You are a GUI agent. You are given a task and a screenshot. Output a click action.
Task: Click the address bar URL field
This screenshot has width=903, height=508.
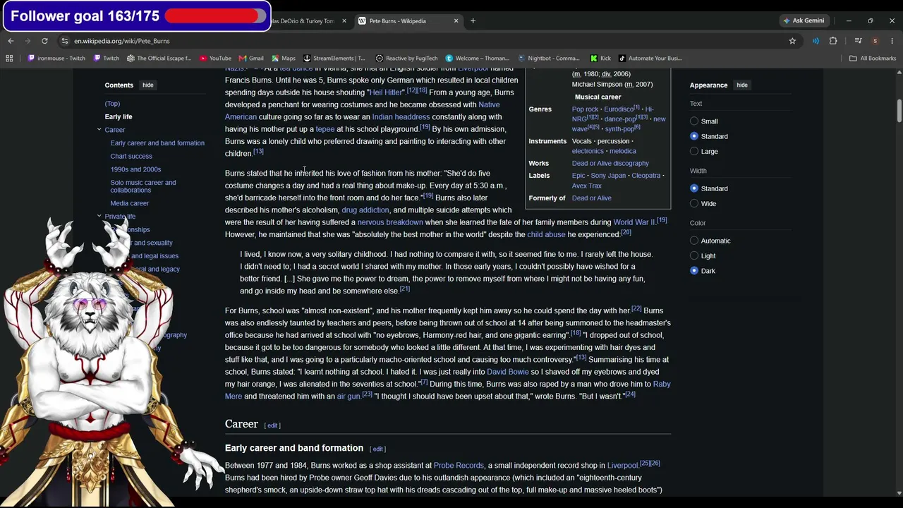point(423,41)
